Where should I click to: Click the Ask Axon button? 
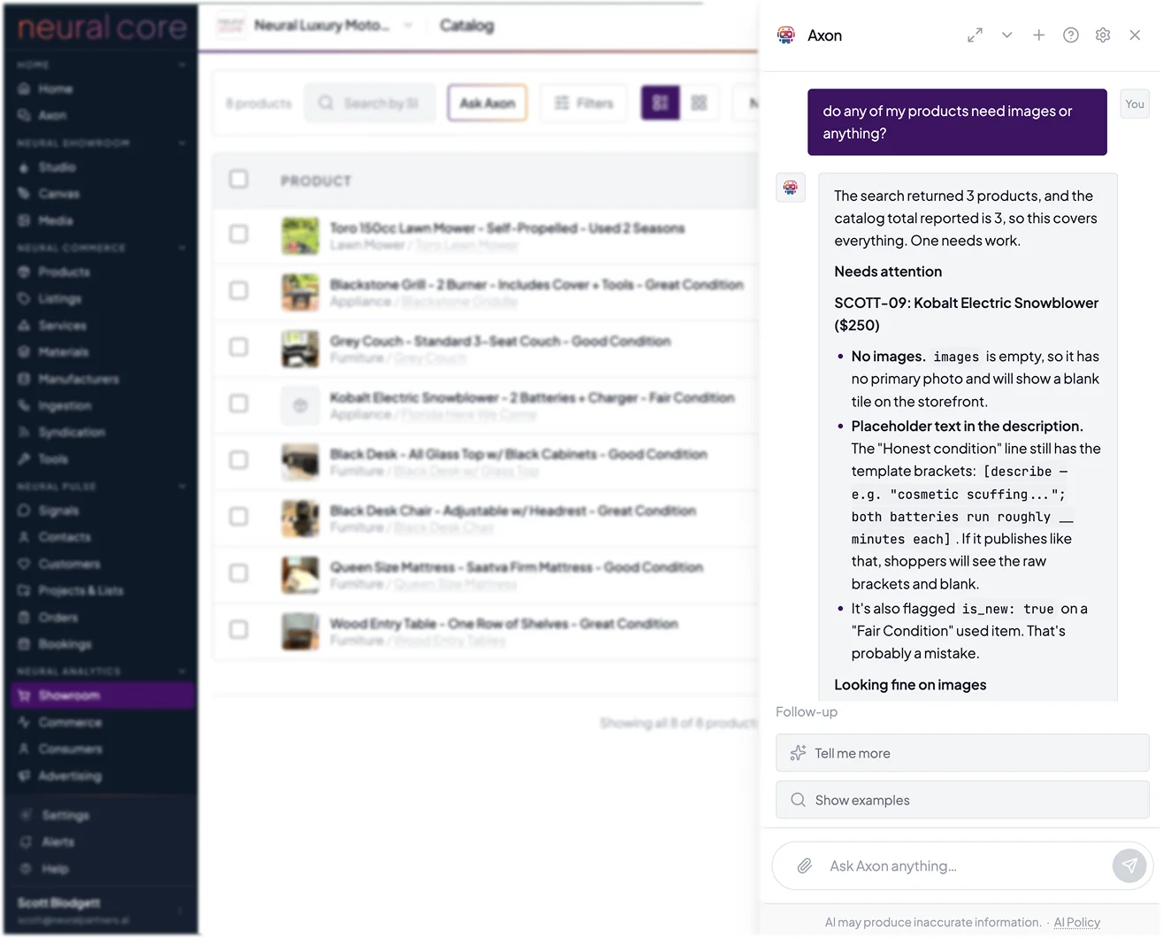pyautogui.click(x=487, y=103)
